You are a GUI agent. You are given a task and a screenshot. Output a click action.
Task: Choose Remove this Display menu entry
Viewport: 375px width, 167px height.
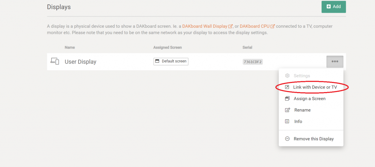pyautogui.click(x=311, y=139)
